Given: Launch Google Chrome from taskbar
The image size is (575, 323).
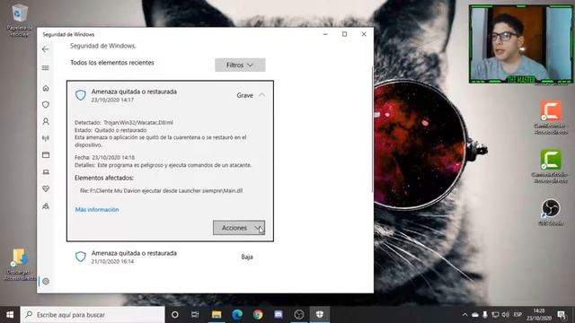Looking at the screenshot, I should [258, 315].
